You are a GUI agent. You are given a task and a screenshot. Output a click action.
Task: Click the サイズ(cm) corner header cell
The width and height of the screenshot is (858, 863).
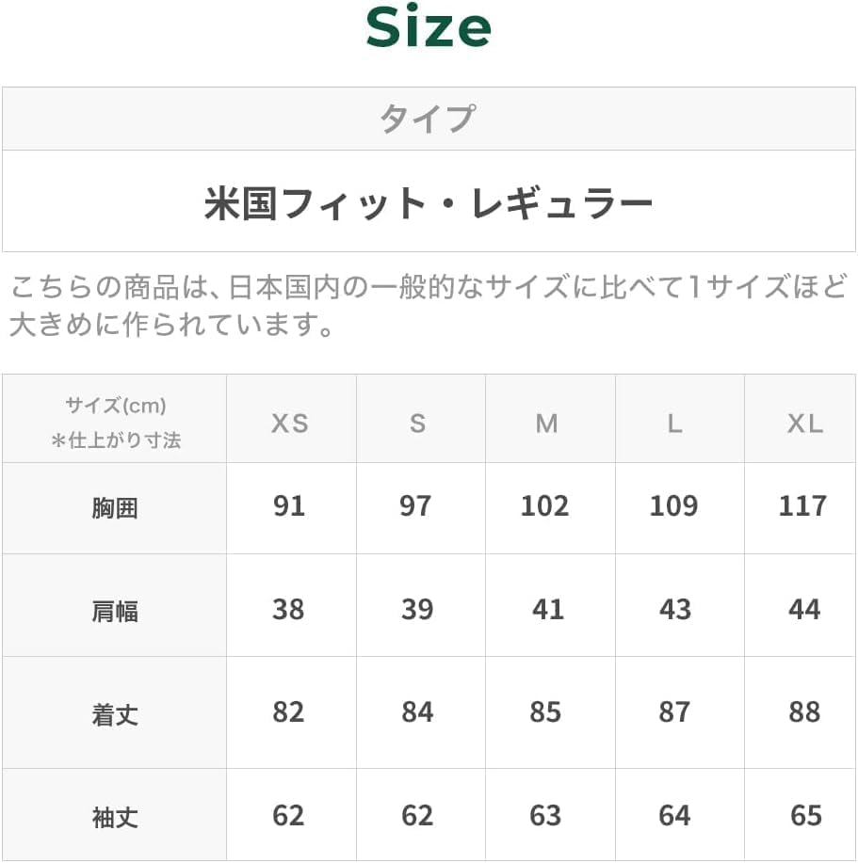[x=115, y=422]
